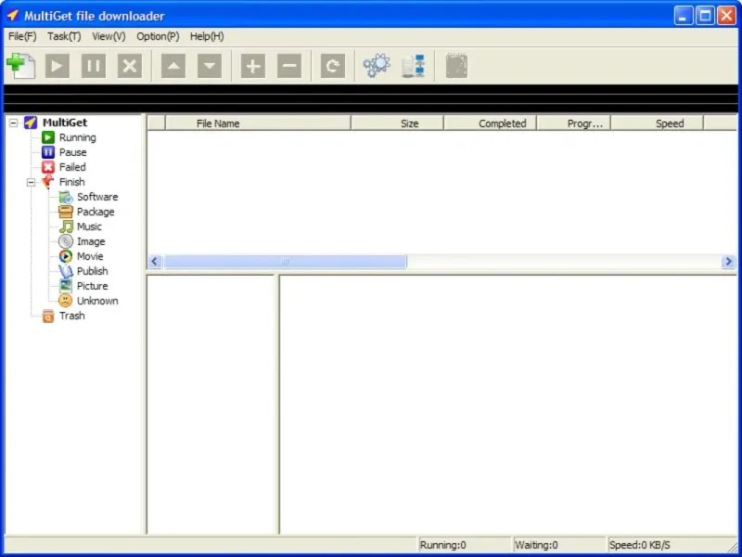Click the reload/redownload toolbar icon
This screenshot has height=557, width=742.
pyautogui.click(x=333, y=66)
